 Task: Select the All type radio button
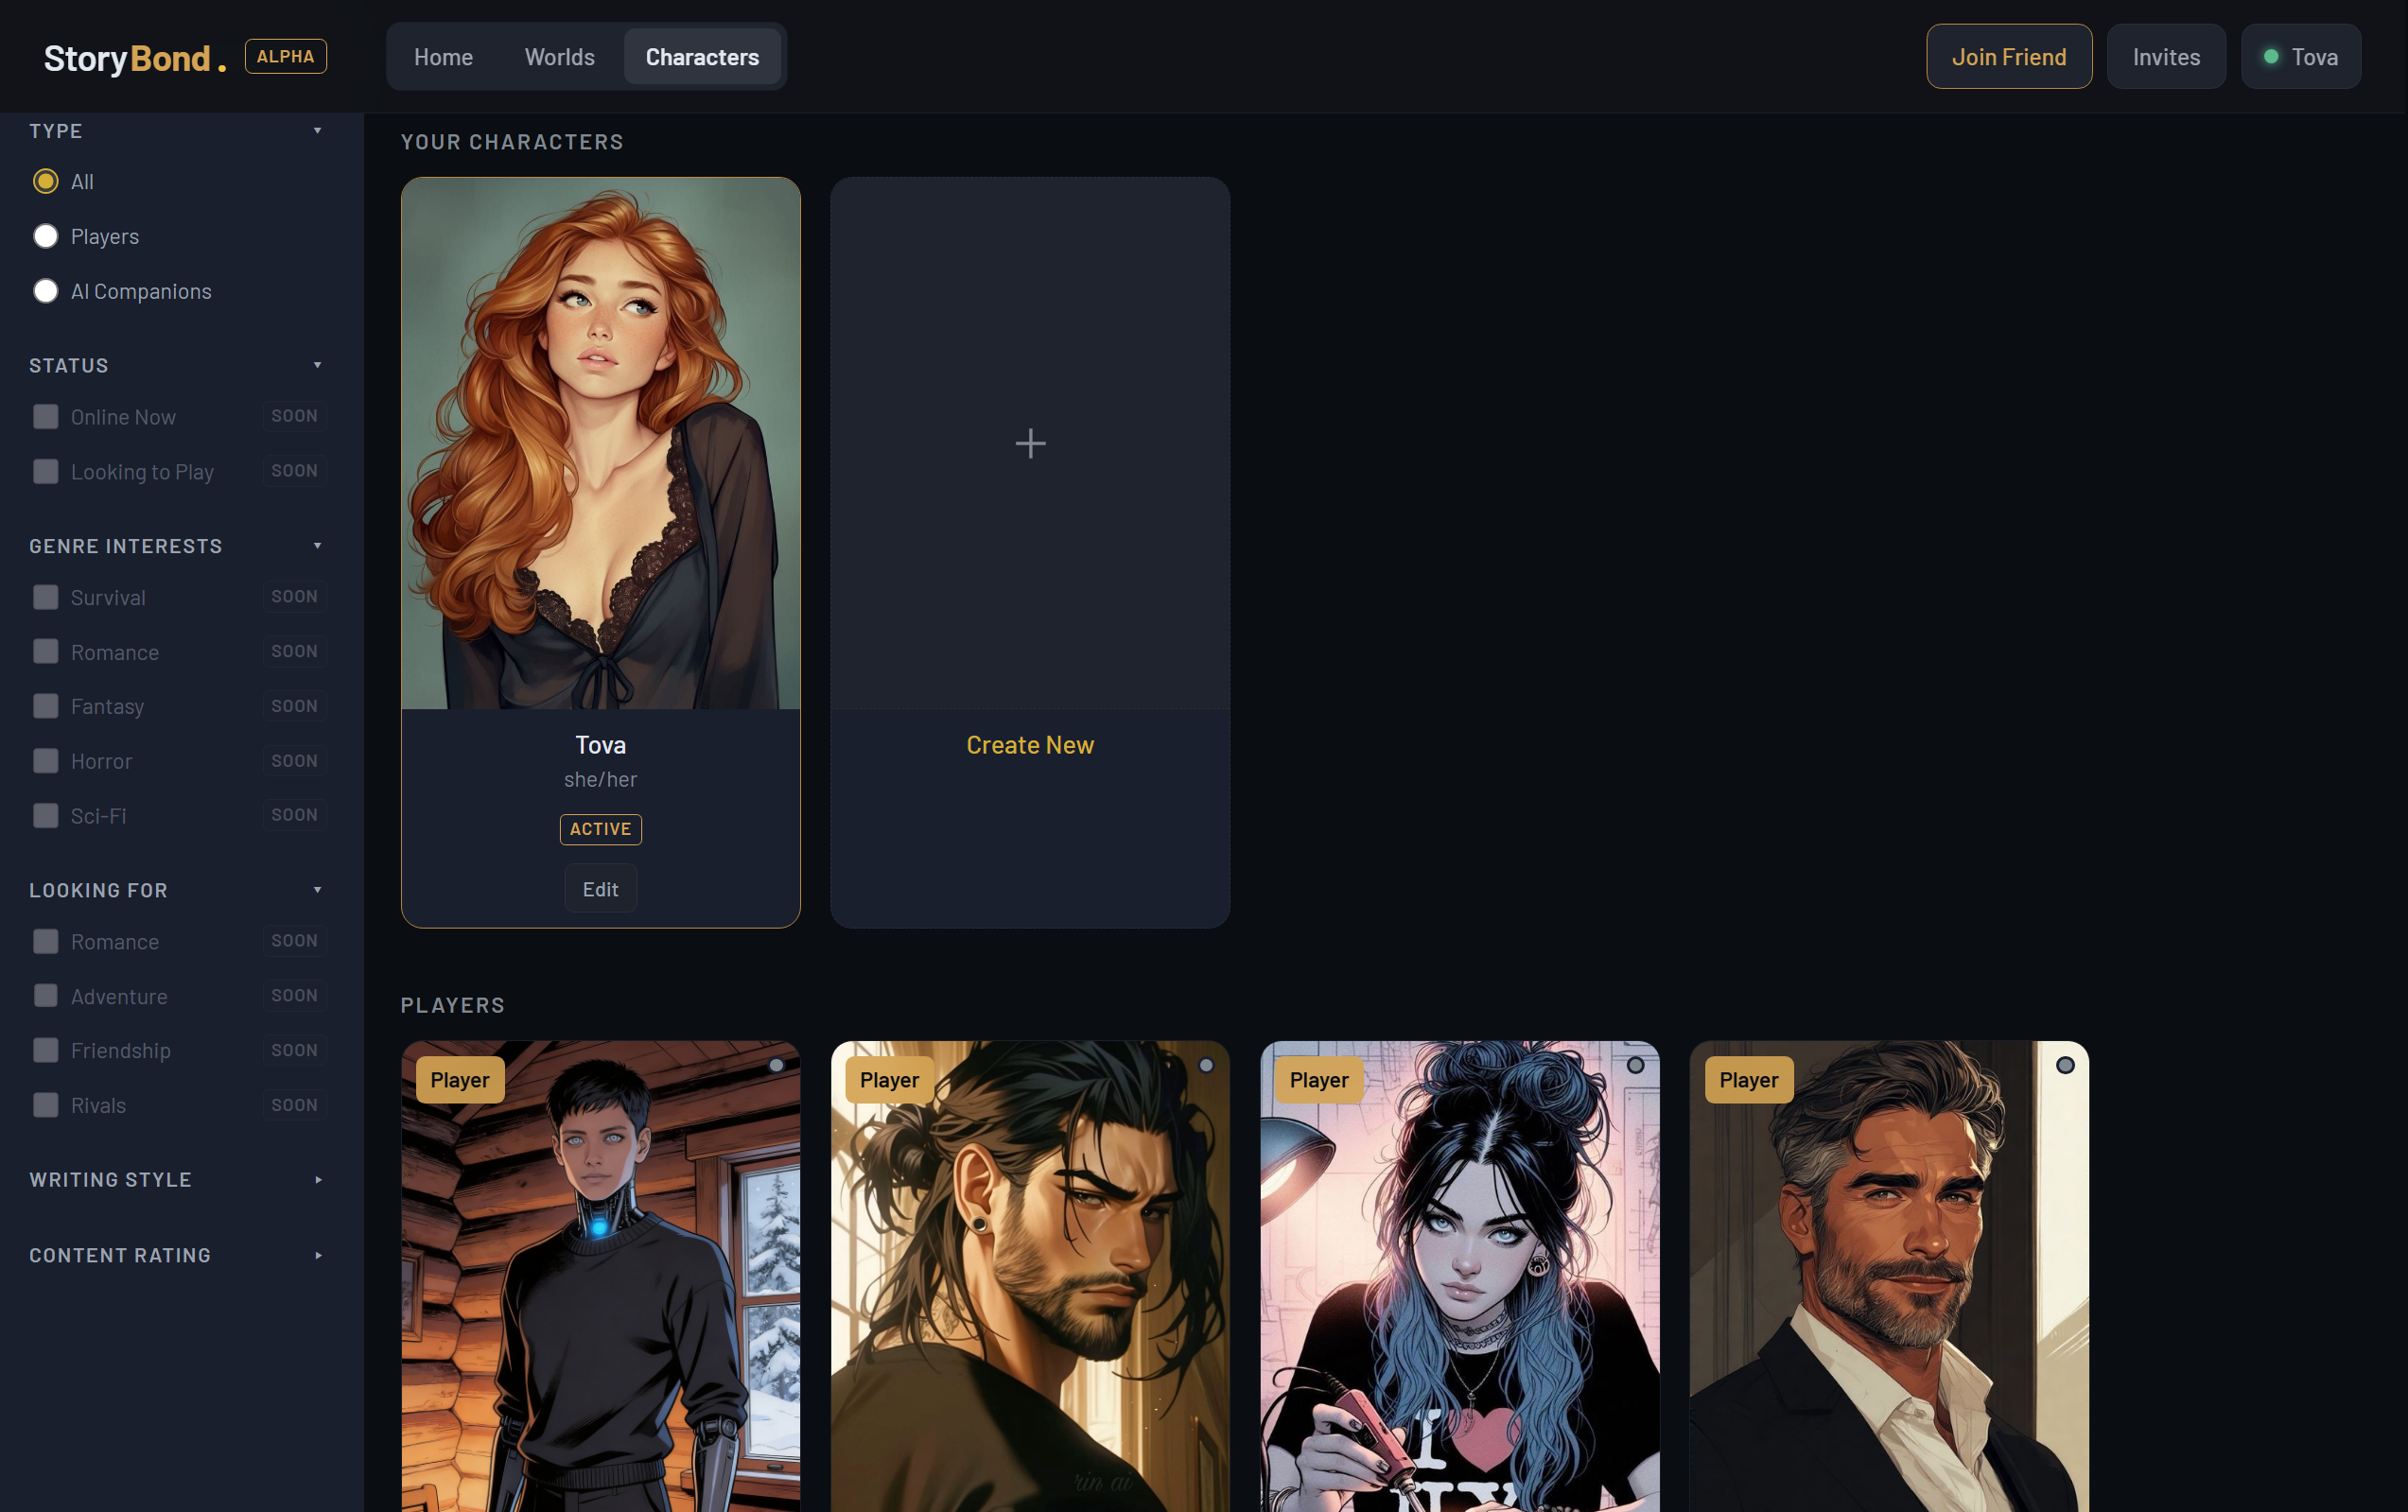[x=45, y=181]
